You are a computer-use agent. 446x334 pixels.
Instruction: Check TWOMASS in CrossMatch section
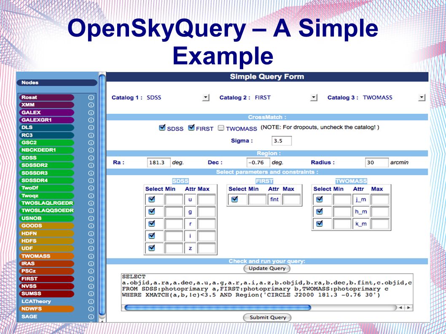221,128
